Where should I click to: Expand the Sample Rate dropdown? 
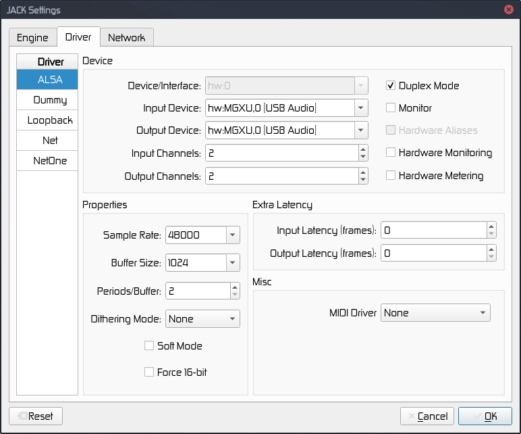coord(233,235)
